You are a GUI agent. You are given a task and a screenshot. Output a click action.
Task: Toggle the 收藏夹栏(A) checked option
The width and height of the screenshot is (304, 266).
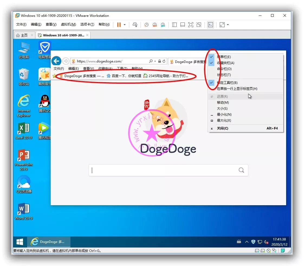click(225, 63)
